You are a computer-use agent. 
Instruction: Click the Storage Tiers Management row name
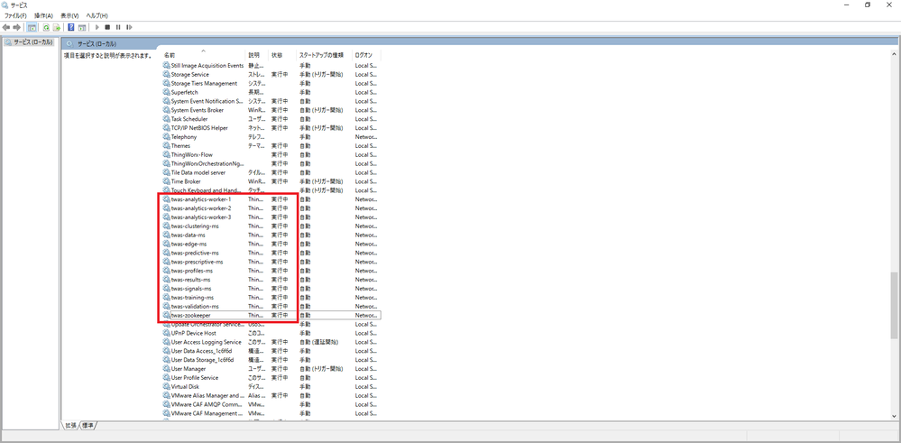click(204, 83)
